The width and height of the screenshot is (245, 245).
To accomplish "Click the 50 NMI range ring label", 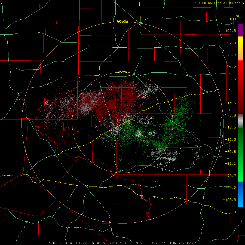I will [x=122, y=72].
